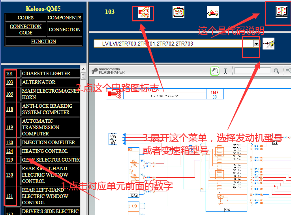Click code link 103
This screenshot has height=215, width=291.
click(x=9, y=82)
